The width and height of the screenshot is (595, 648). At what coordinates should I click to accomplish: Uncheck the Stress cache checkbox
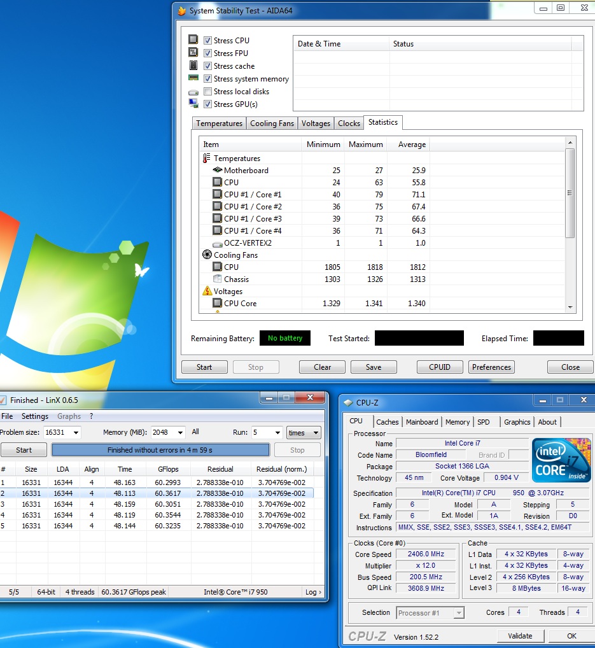click(x=208, y=66)
